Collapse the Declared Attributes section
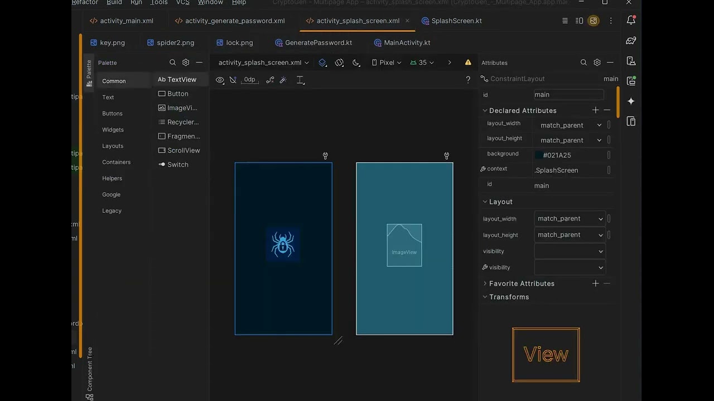 [485, 110]
